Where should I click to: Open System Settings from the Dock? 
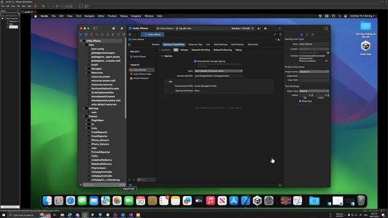pos(269,200)
